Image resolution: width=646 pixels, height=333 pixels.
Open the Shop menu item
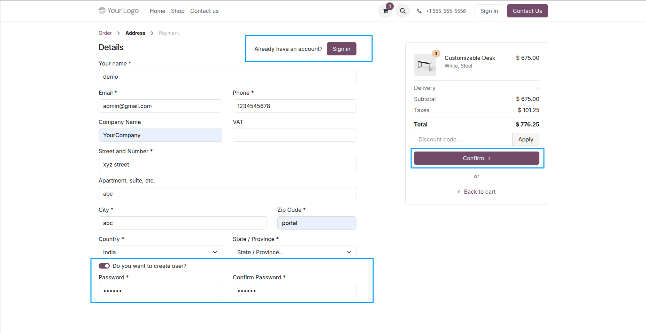pyautogui.click(x=178, y=11)
